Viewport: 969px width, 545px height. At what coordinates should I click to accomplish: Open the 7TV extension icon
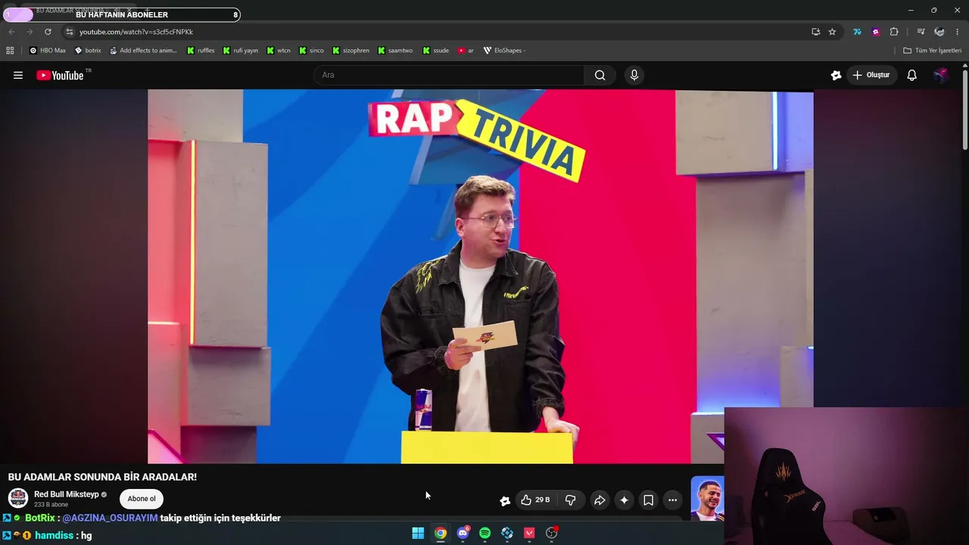coord(857,32)
